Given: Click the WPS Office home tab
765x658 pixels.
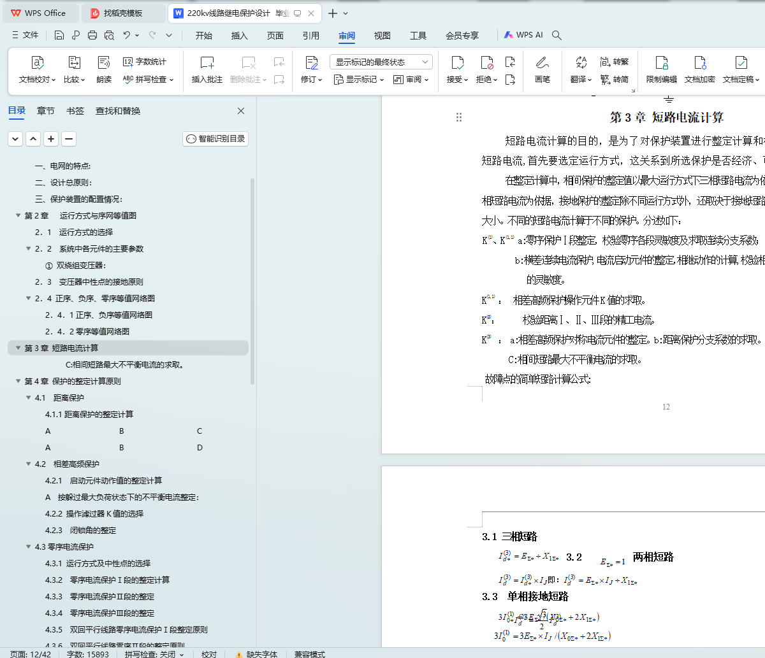Looking at the screenshot, I should 40,13.
